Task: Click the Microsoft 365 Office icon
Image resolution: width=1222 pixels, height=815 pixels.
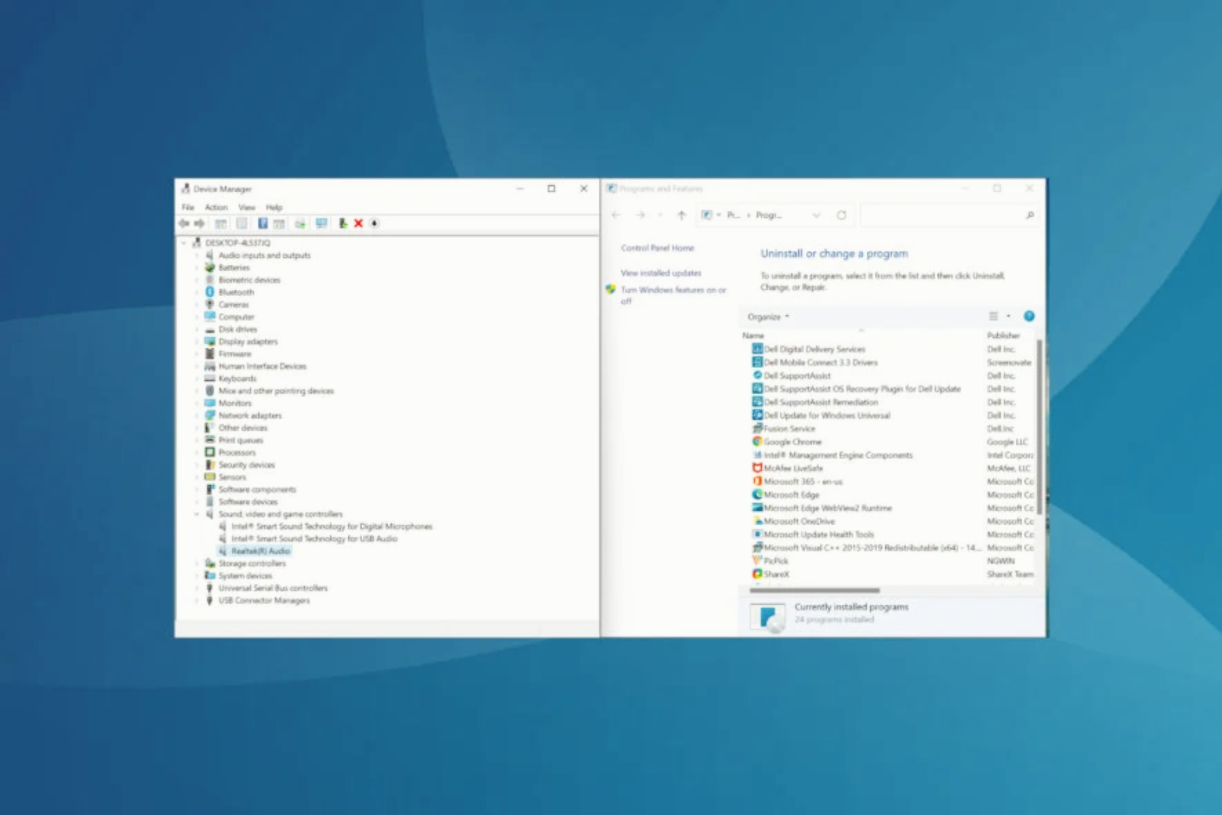Action: [757, 481]
